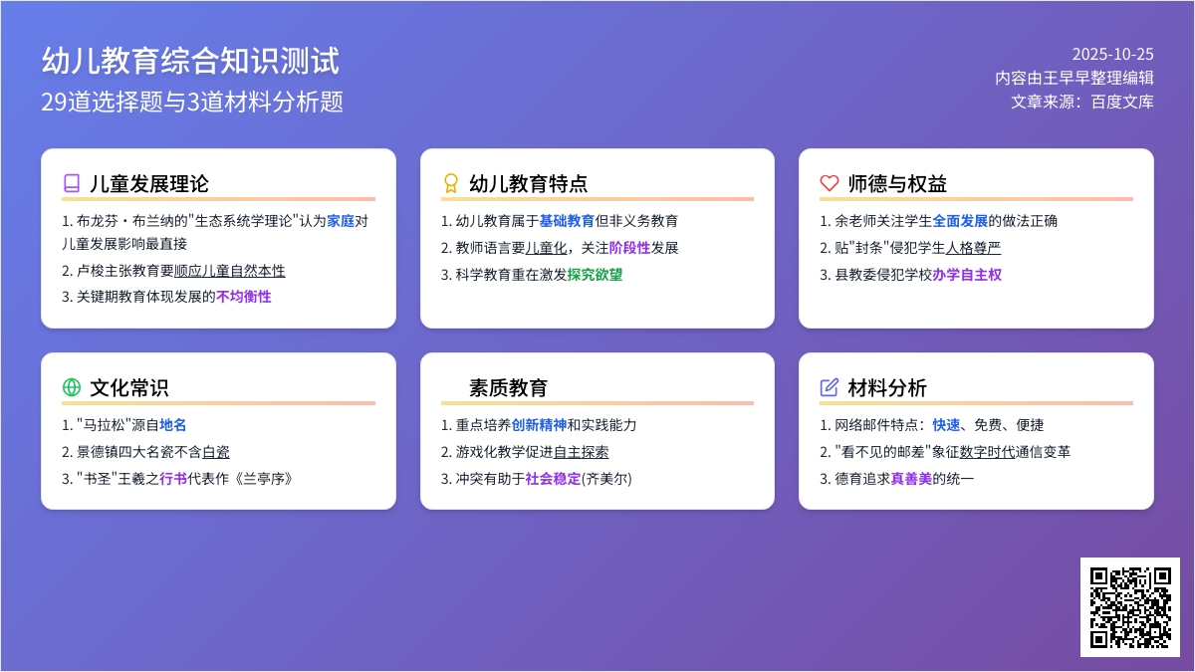Click the blue highlighted 基础教育 text
This screenshot has width=1195, height=672.
567,221
